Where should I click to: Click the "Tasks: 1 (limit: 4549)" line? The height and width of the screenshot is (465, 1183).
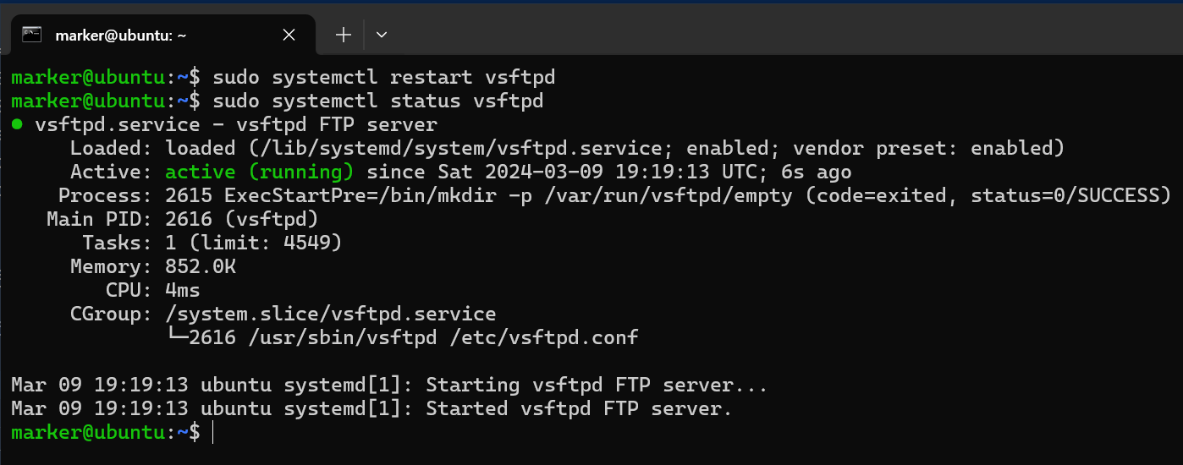pyautogui.click(x=212, y=243)
